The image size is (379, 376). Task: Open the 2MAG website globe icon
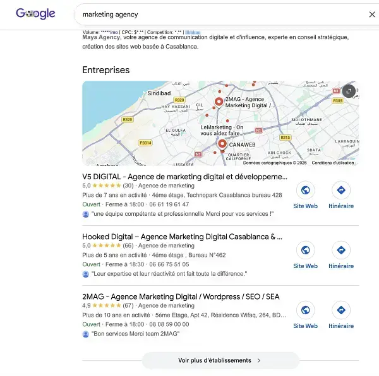pyautogui.click(x=306, y=310)
